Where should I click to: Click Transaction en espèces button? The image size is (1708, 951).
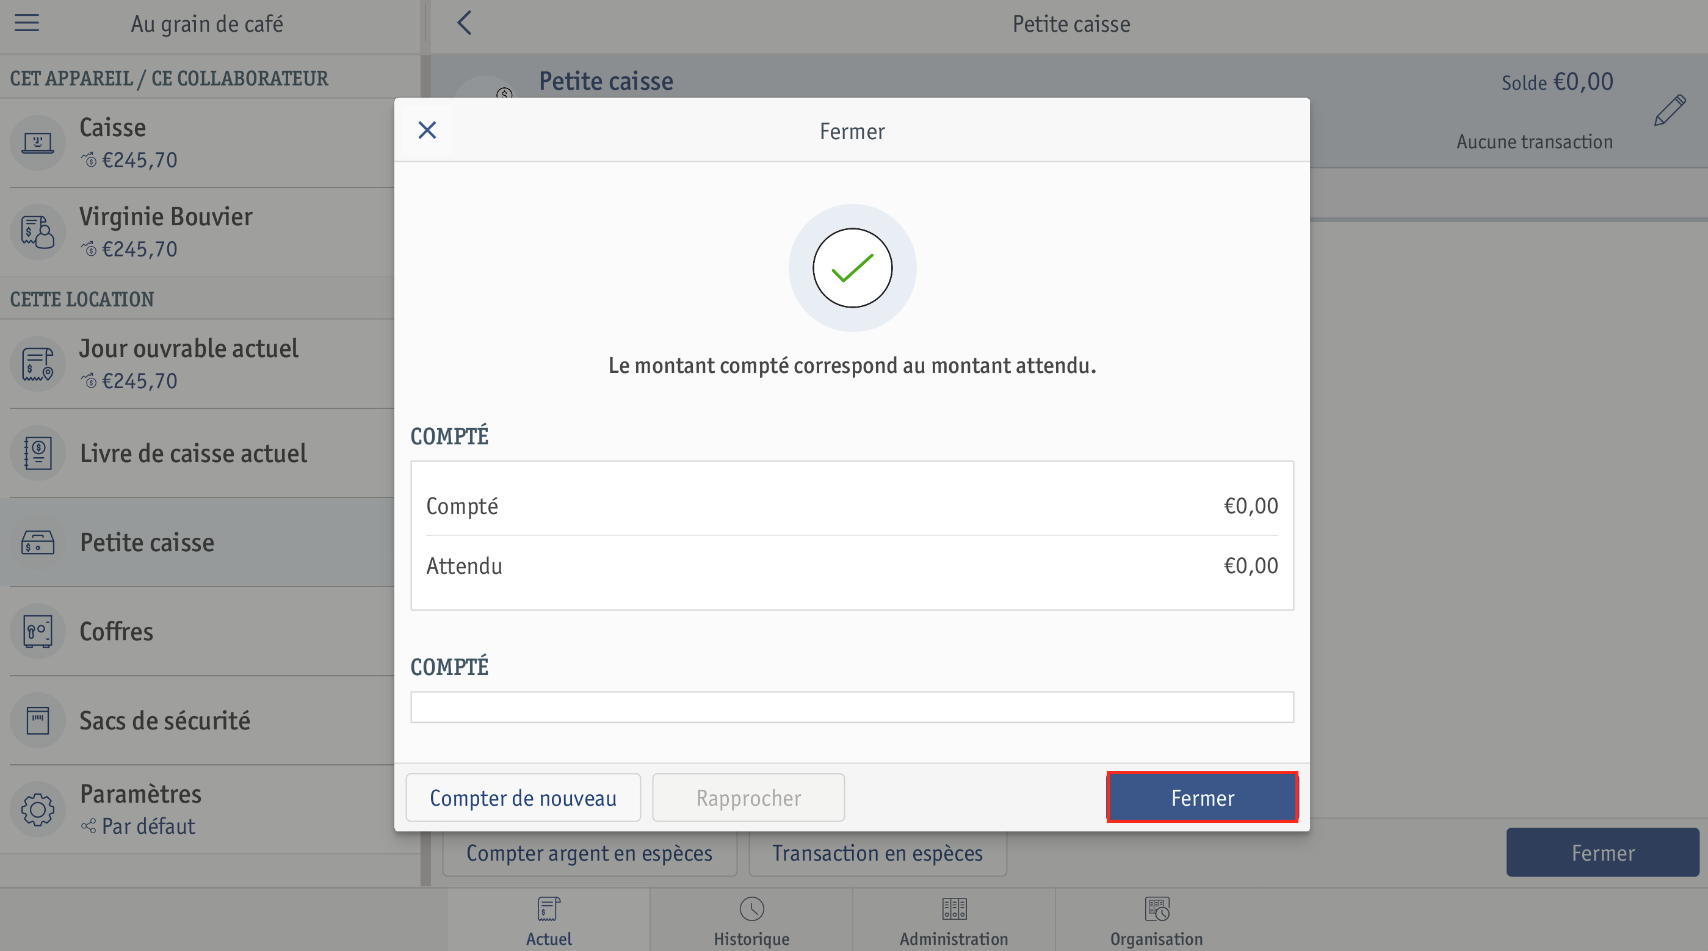[x=877, y=853]
